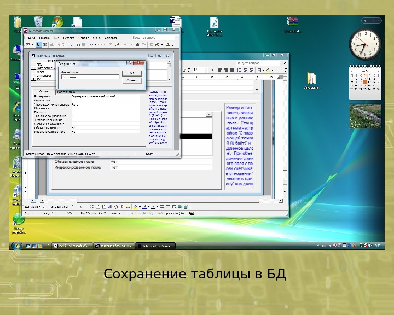Click the Word help question input box
Image resolution: width=394 pixels, height=315 pixels.
pos(258,63)
